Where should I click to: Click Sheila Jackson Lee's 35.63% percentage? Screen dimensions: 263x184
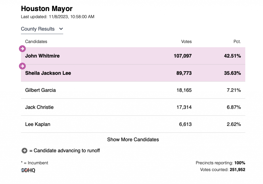232,73
